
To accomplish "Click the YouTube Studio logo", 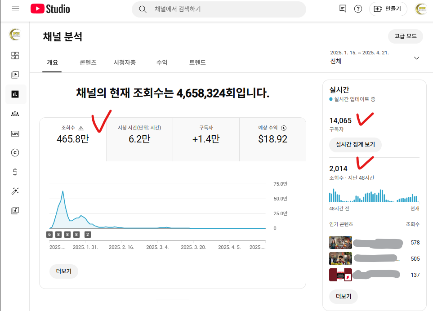I will [50, 9].
